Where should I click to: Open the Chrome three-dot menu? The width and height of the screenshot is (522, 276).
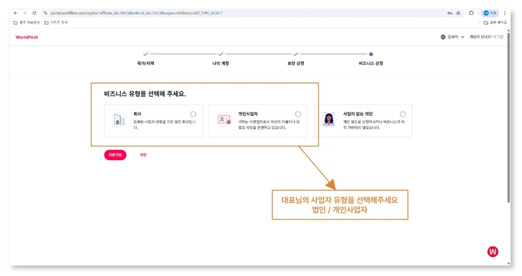point(505,13)
